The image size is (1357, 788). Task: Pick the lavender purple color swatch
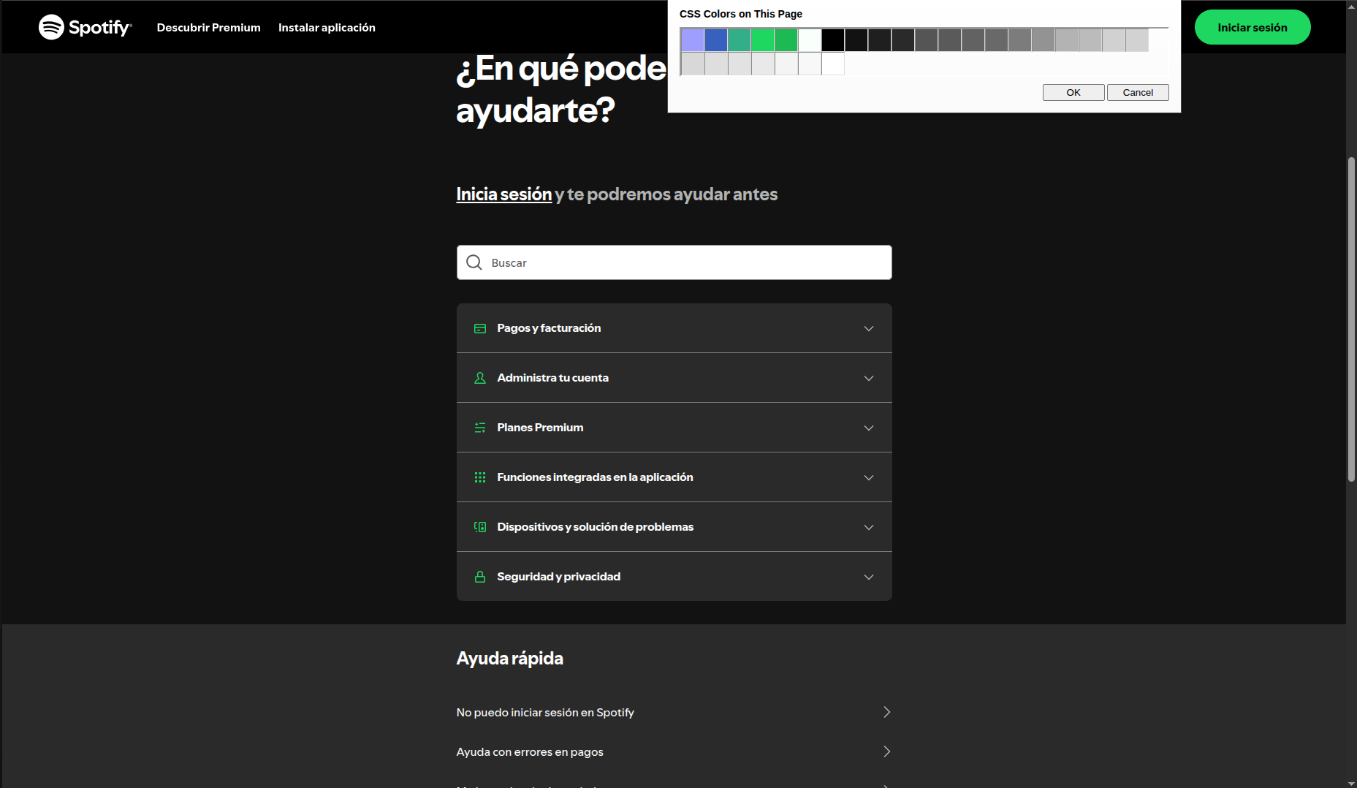693,40
